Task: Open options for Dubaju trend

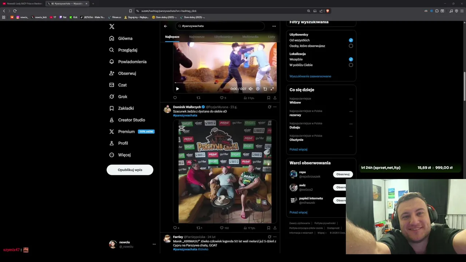Action: 351,124
